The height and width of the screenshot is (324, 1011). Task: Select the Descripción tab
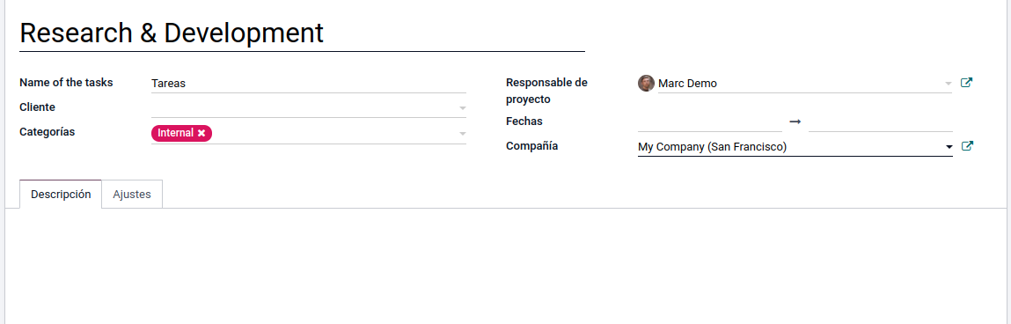(x=61, y=195)
